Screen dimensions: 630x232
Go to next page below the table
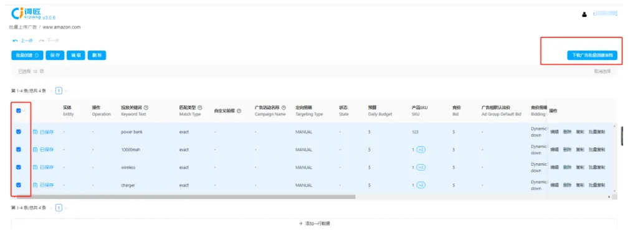pos(66,208)
